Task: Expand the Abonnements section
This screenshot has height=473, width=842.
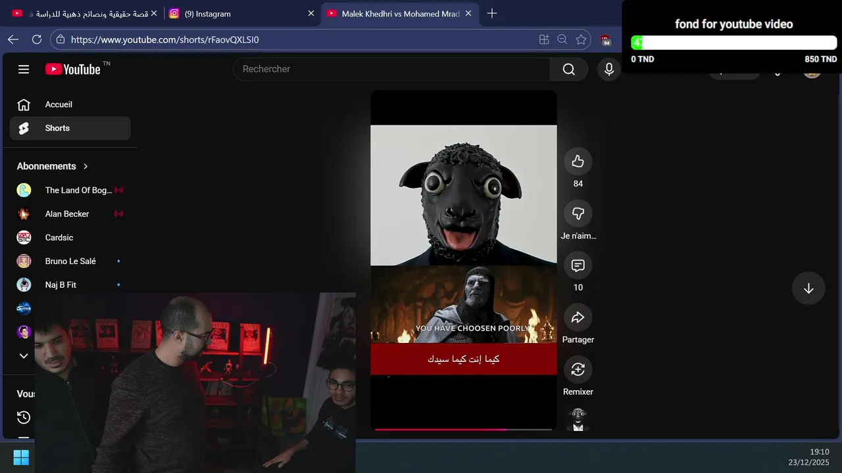Action: coord(53,166)
